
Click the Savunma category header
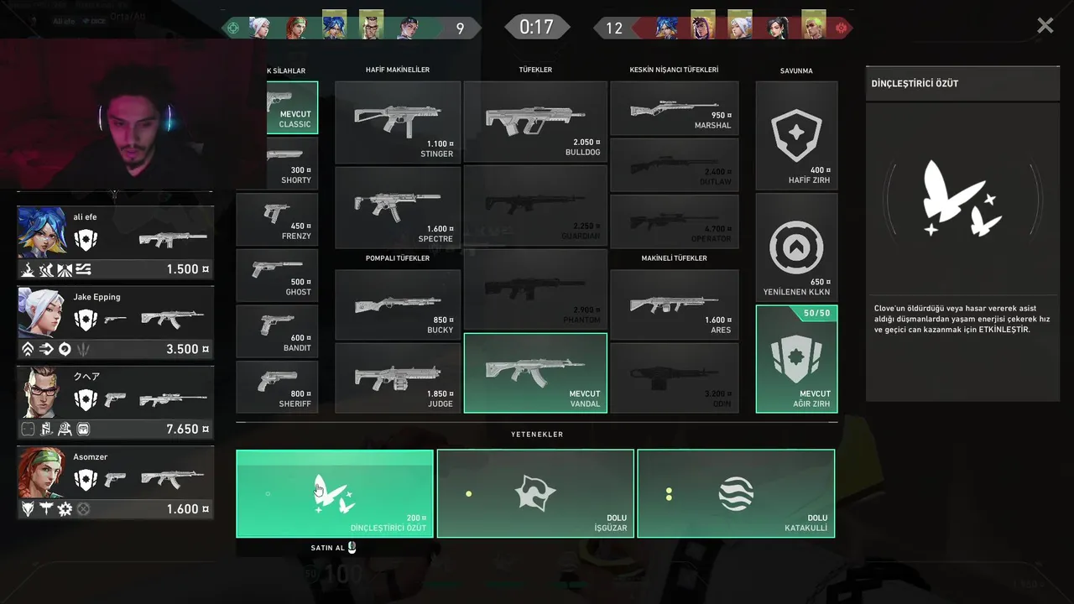[x=796, y=70]
